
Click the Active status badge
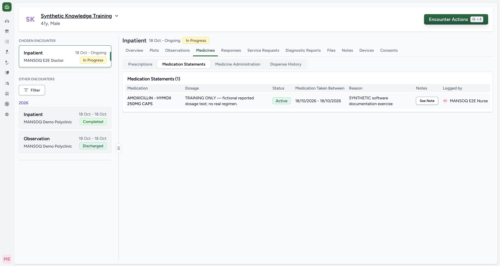(282, 101)
